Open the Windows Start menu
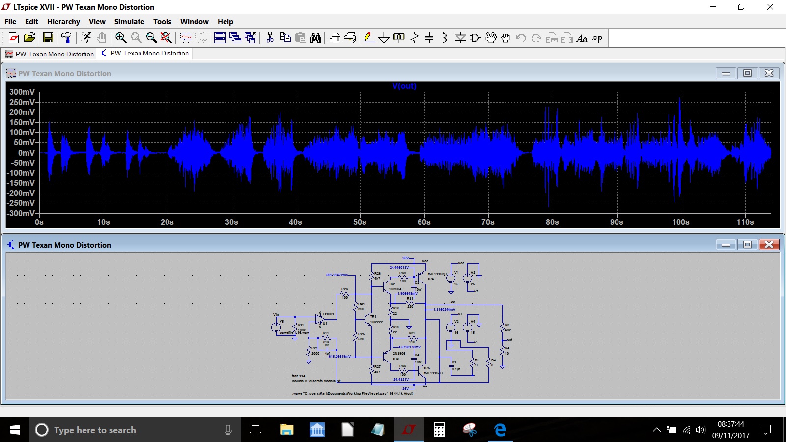 (15, 430)
